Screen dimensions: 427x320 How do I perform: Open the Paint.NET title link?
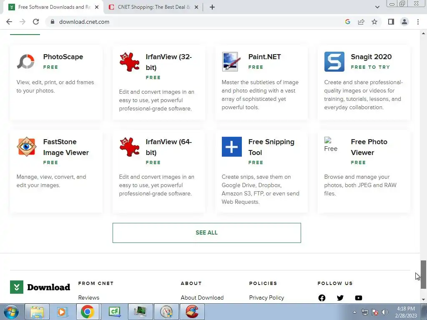[264, 57]
